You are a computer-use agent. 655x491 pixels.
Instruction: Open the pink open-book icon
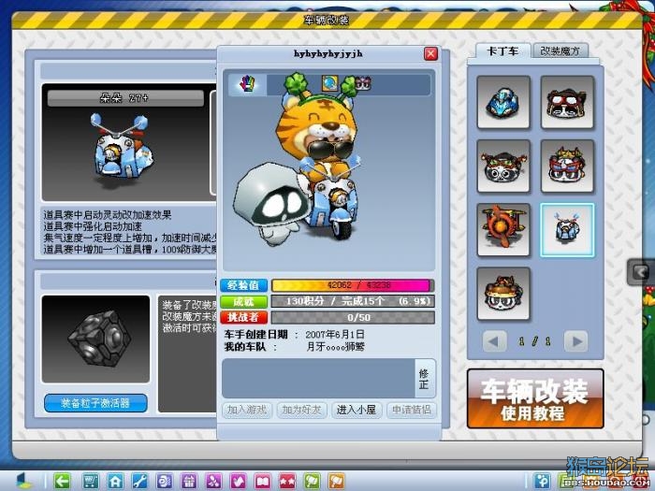pos(263,481)
